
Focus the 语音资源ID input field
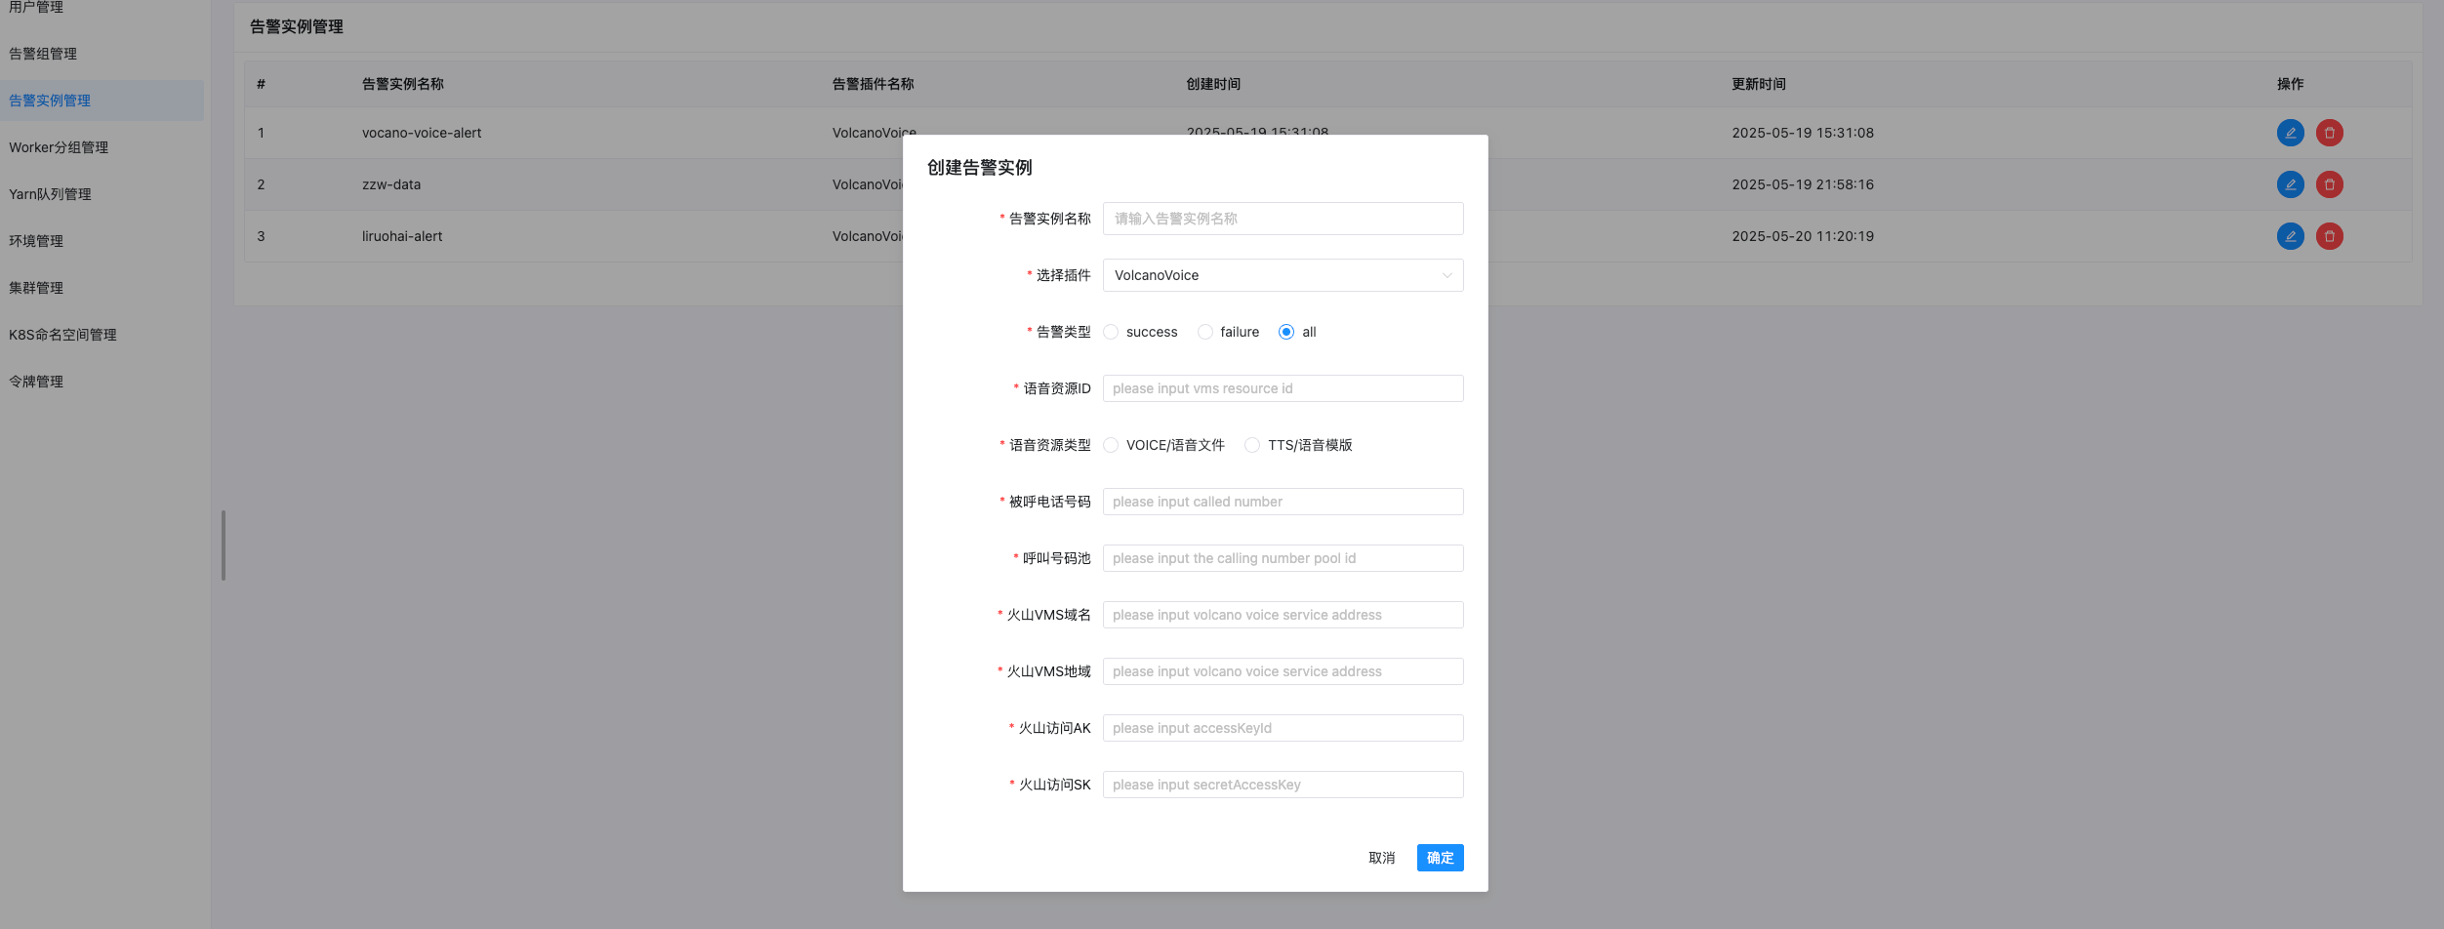[1283, 388]
